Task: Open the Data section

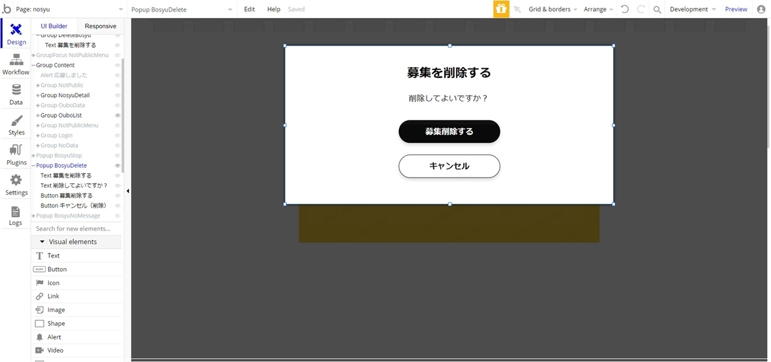Action: coord(16,95)
